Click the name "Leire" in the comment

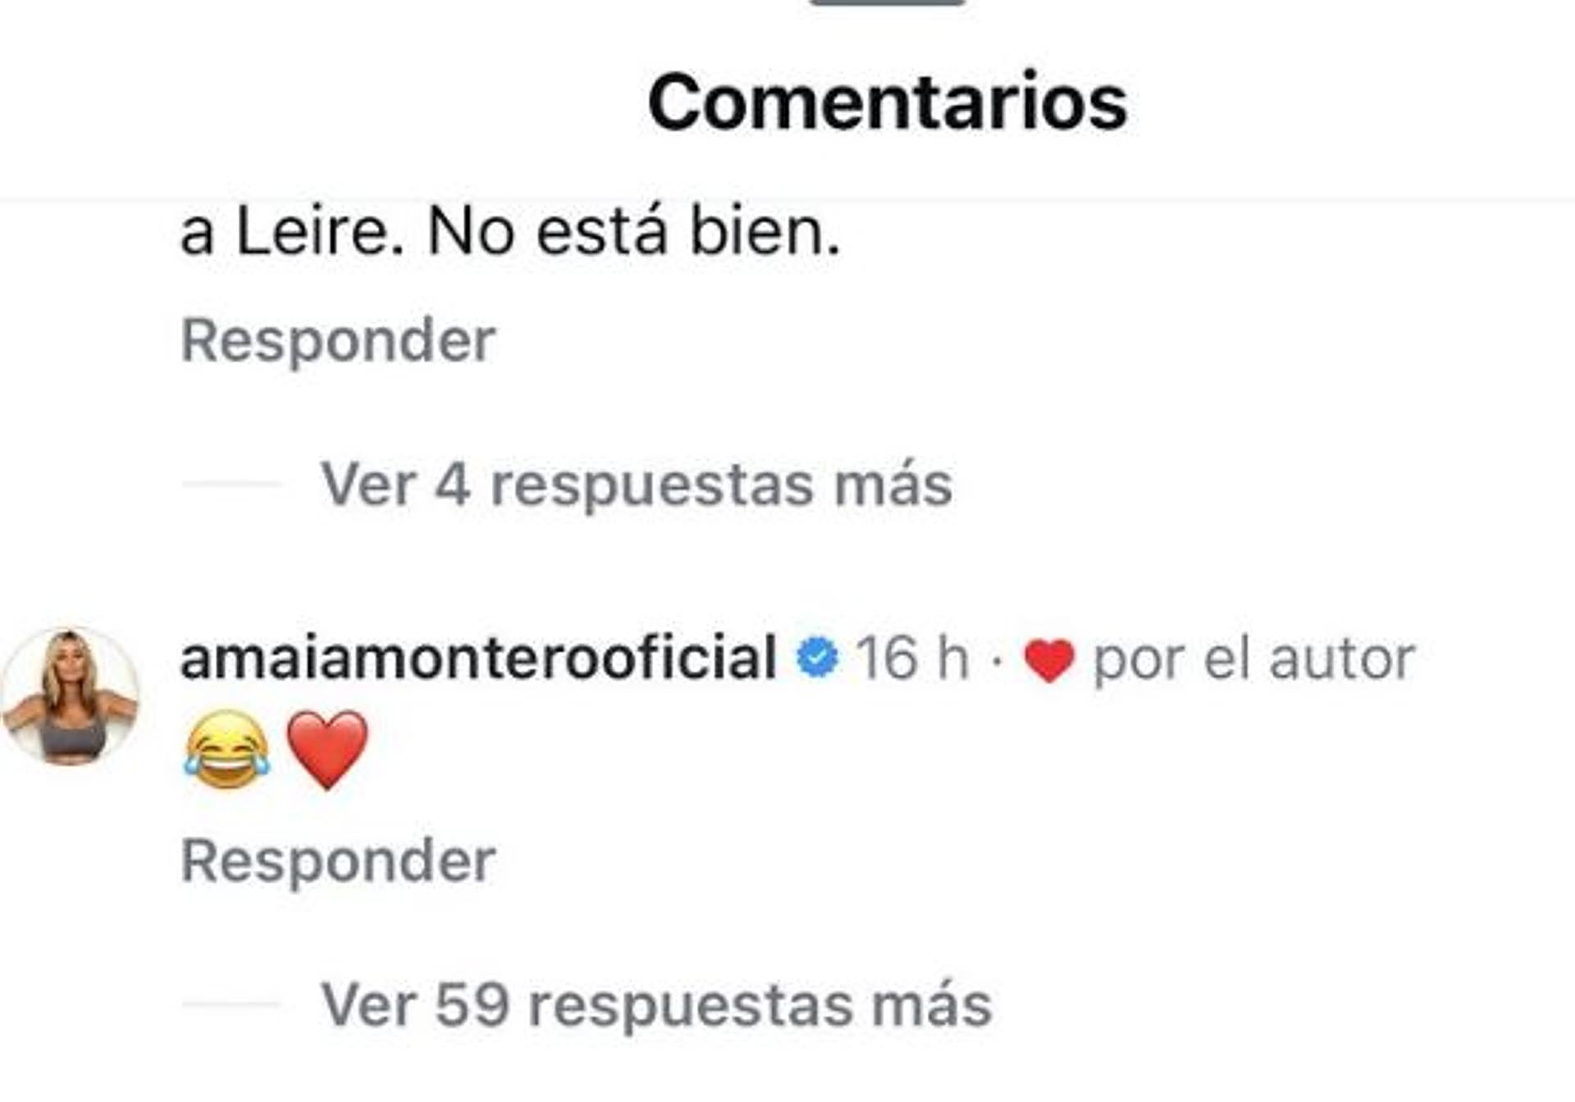click(x=318, y=233)
